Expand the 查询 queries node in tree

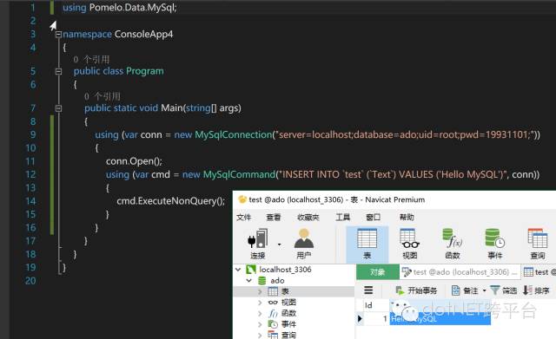click(x=260, y=335)
